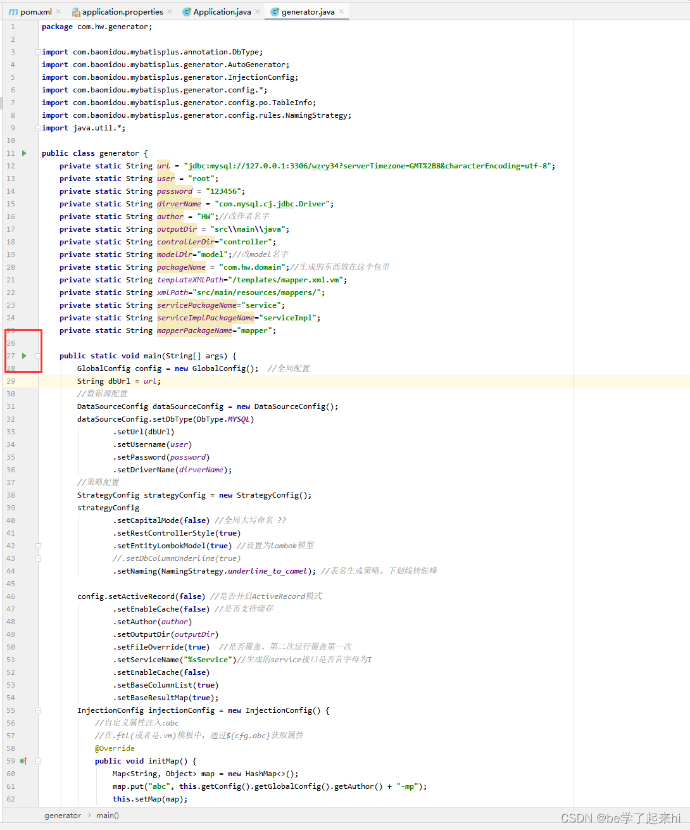Click the mapperPackageName field name

pyautogui.click(x=195, y=330)
